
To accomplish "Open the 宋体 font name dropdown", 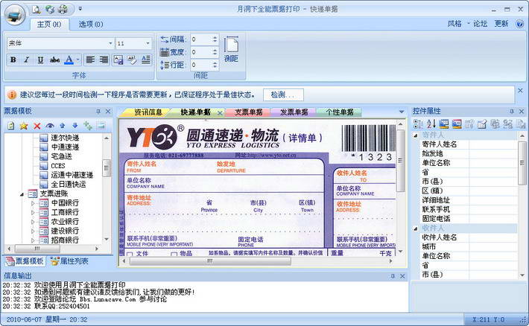I will click(110, 43).
